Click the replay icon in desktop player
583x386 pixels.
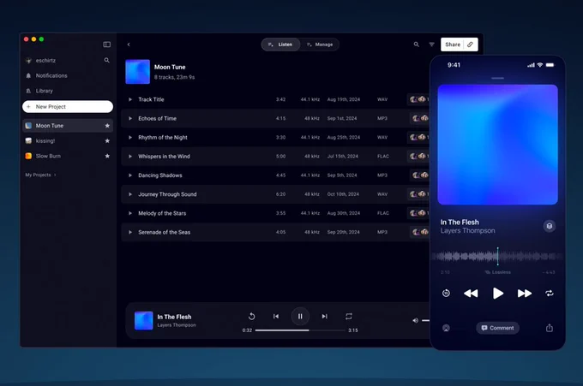[x=252, y=316]
